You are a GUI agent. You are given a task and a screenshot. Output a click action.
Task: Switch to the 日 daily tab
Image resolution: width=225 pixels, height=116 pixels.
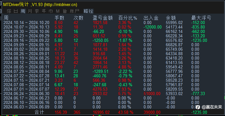tap(16, 11)
